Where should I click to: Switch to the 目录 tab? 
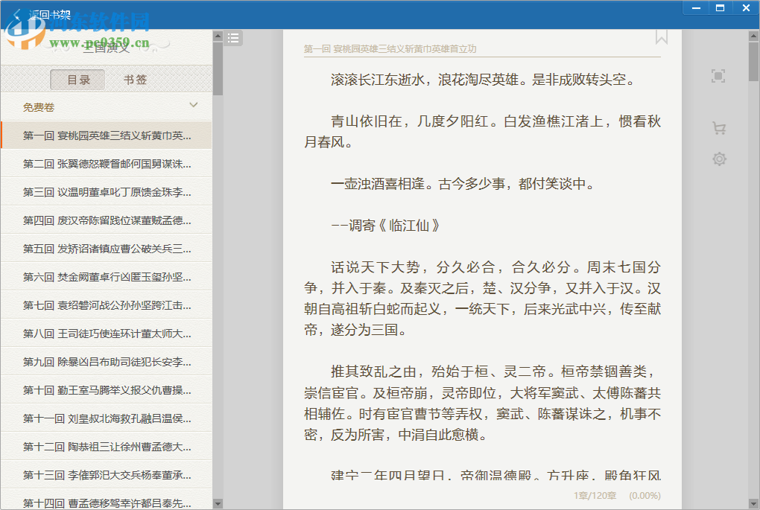pyautogui.click(x=77, y=79)
